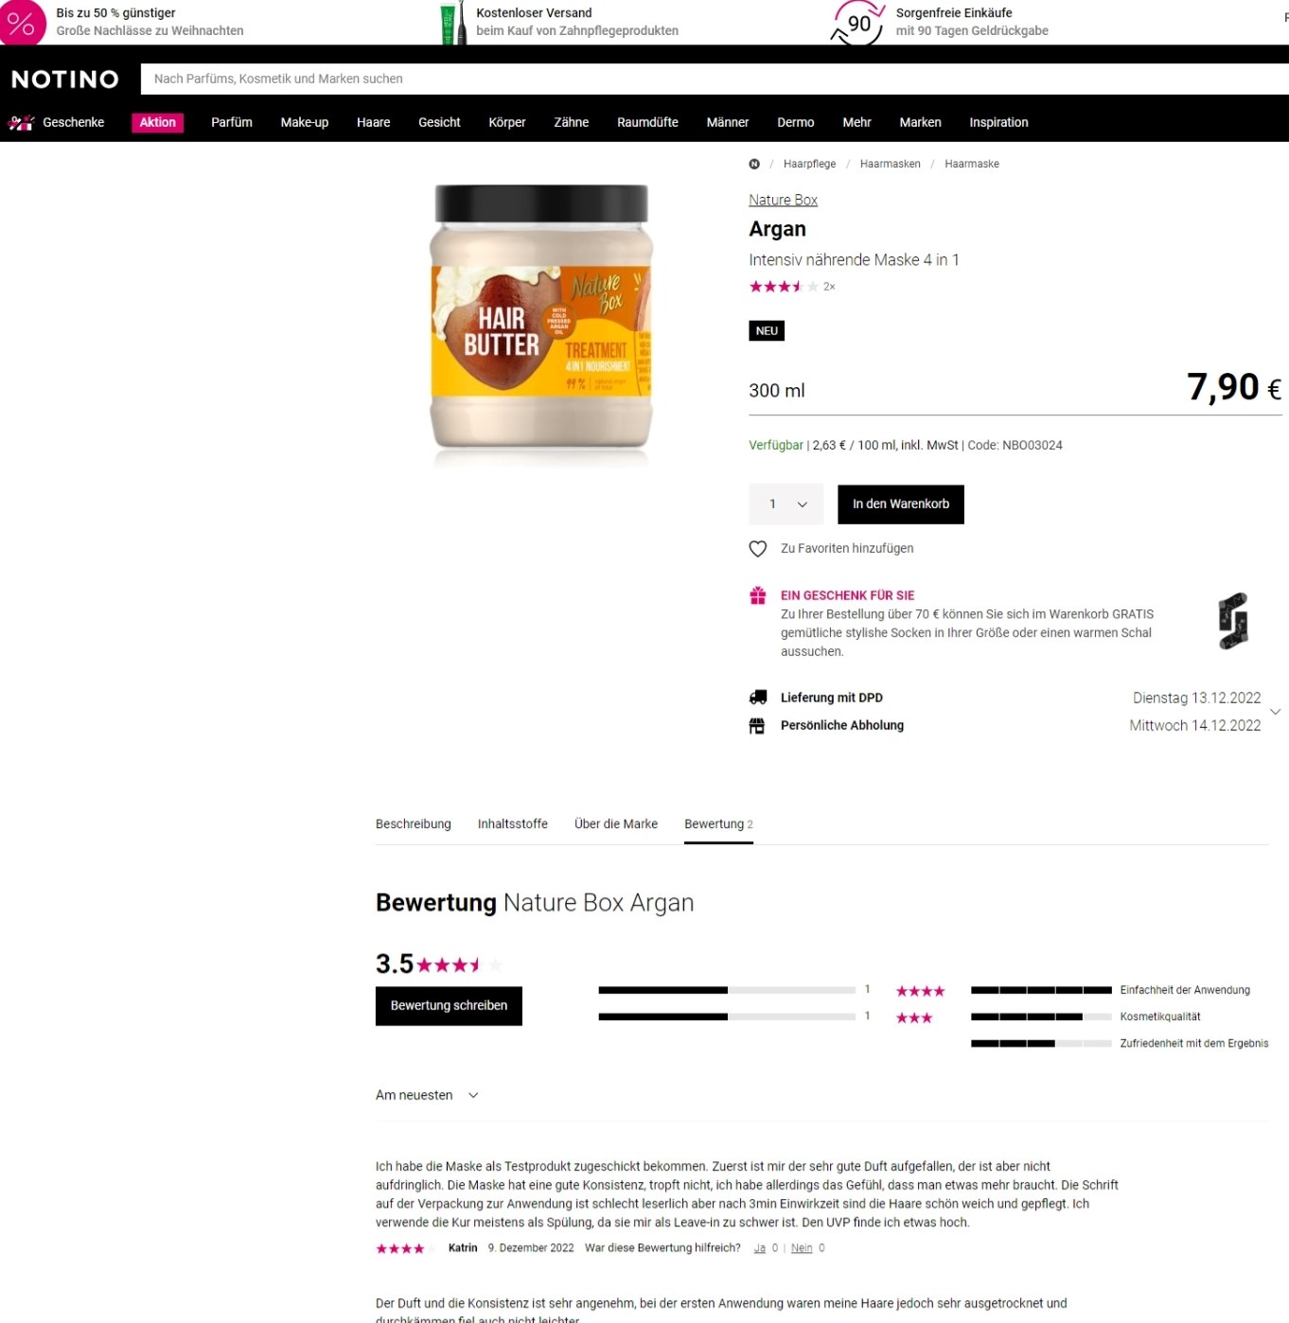Click the personal pickup store icon

click(x=757, y=726)
